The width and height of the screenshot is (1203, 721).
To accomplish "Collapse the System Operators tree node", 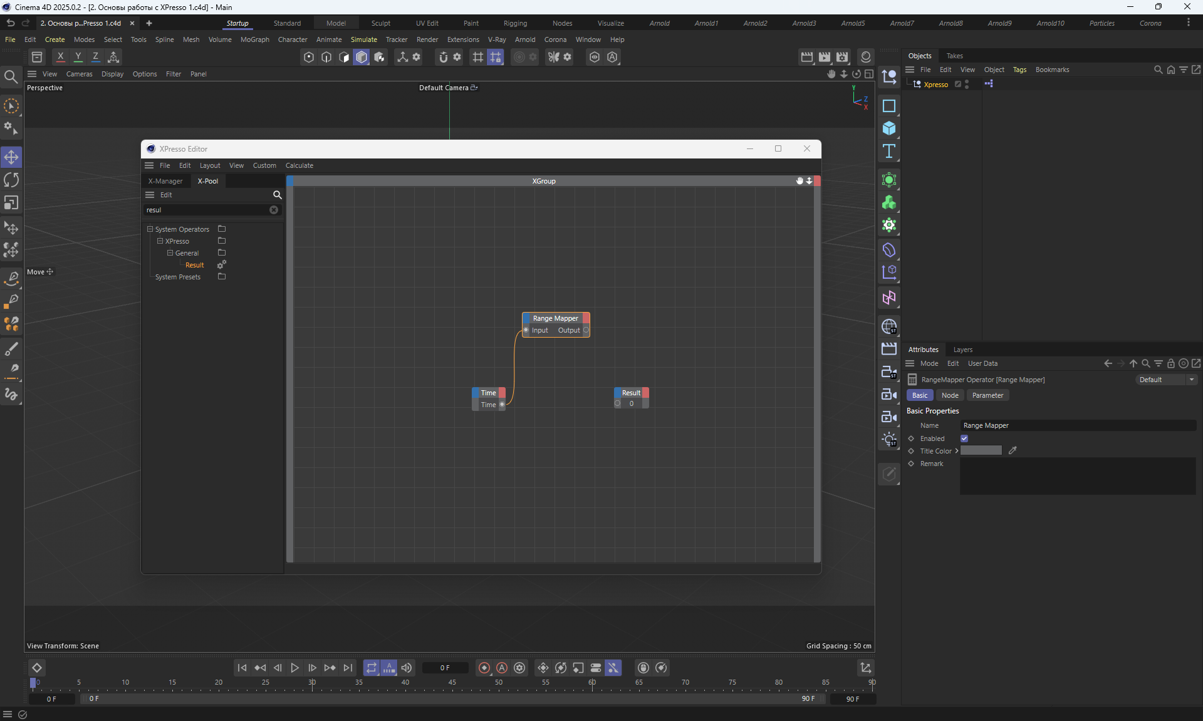I will pos(150,229).
